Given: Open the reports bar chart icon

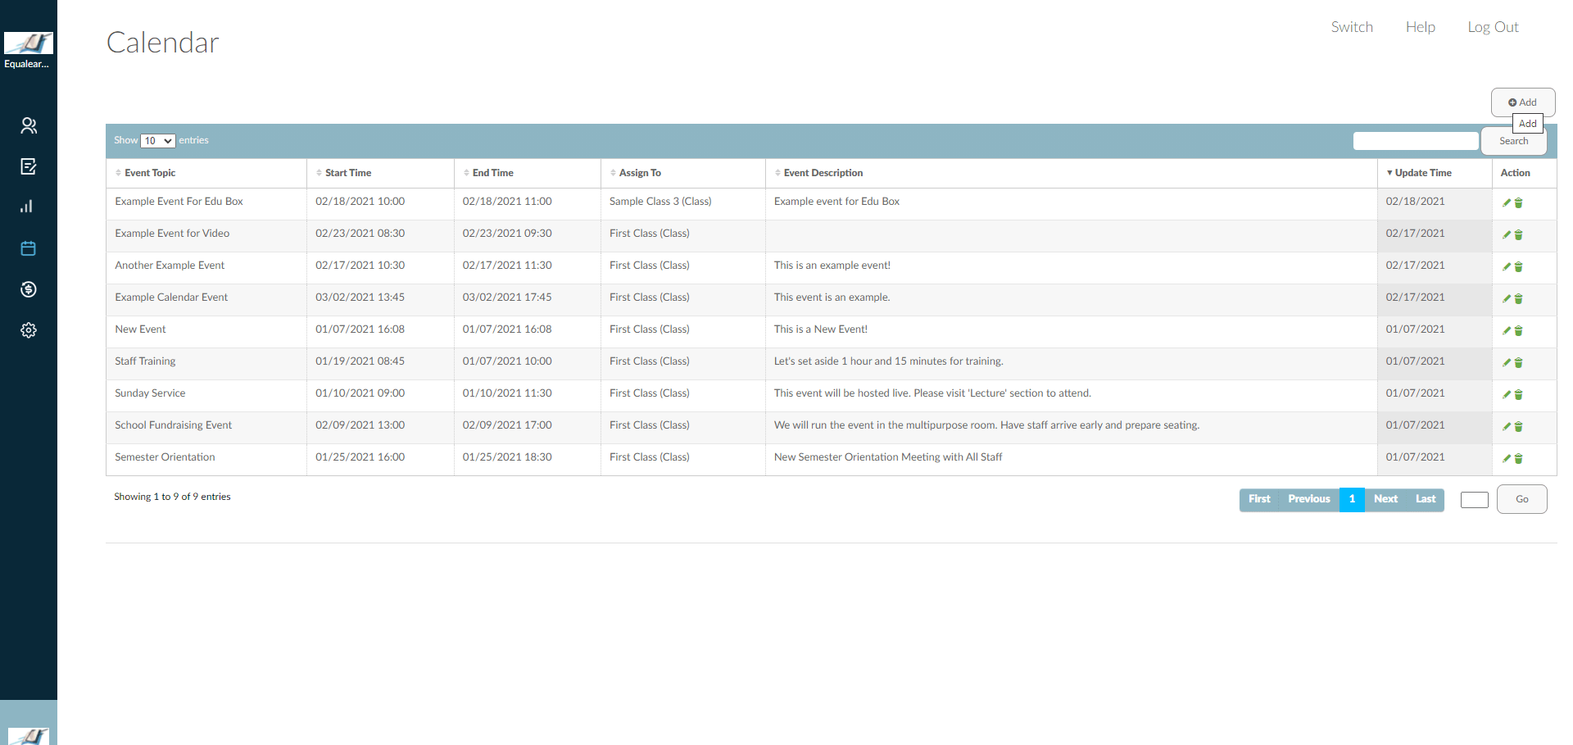Looking at the screenshot, I should point(27,207).
